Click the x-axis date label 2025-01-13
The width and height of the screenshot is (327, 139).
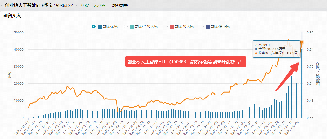coord(22,128)
